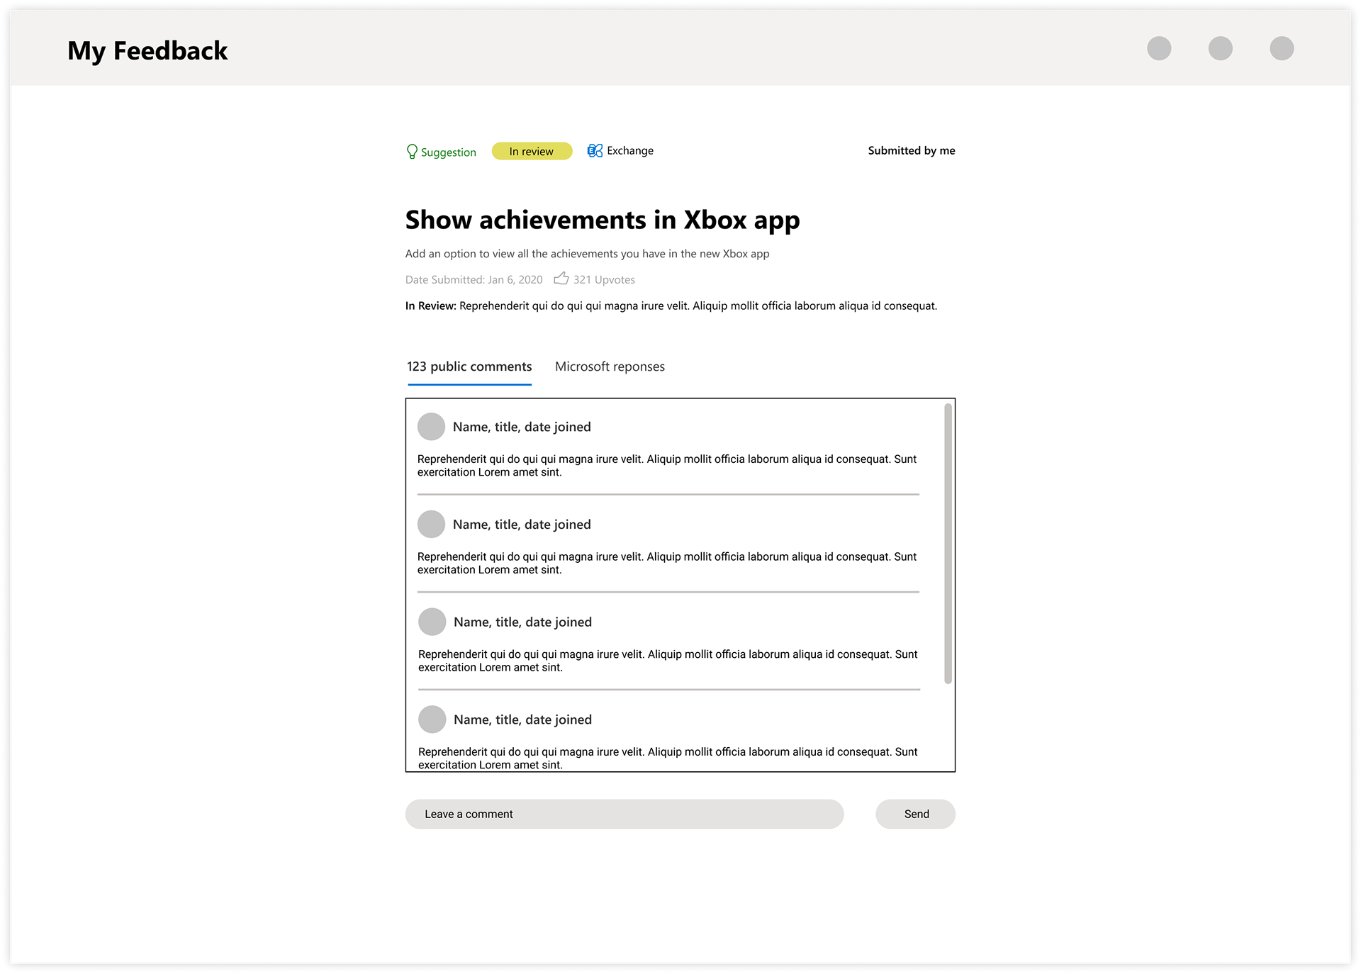Open the third commenter's avatar
The width and height of the screenshot is (1361, 974).
tap(432, 622)
